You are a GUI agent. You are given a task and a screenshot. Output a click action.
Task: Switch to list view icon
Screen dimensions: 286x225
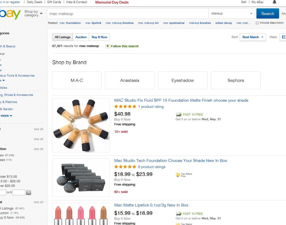283,37
